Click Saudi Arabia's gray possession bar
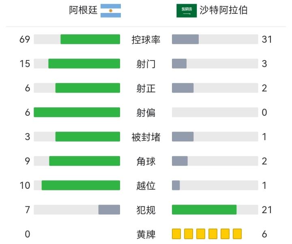Viewport: 292px width, 244px height. pyautogui.click(x=185, y=39)
